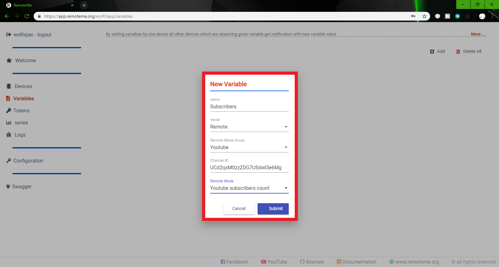Click the Channel ID input field
The height and width of the screenshot is (267, 499).
pos(249,167)
